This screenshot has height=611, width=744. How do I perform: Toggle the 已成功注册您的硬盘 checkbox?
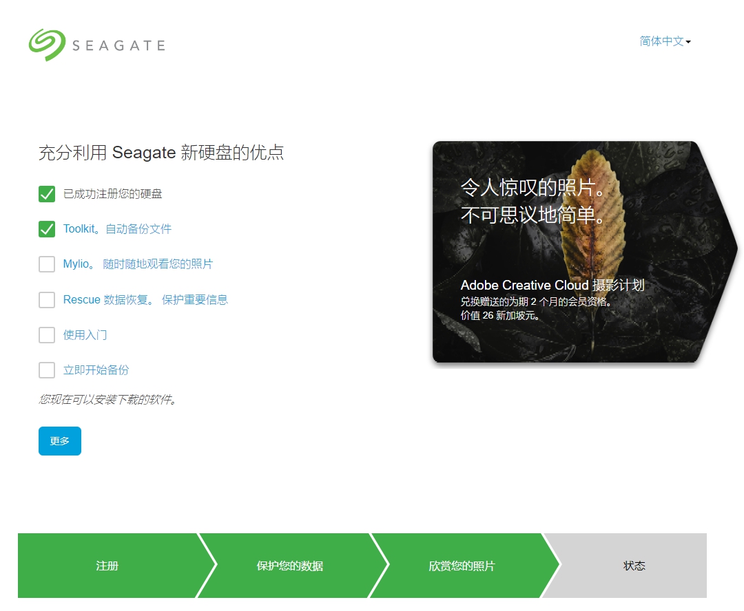47,194
